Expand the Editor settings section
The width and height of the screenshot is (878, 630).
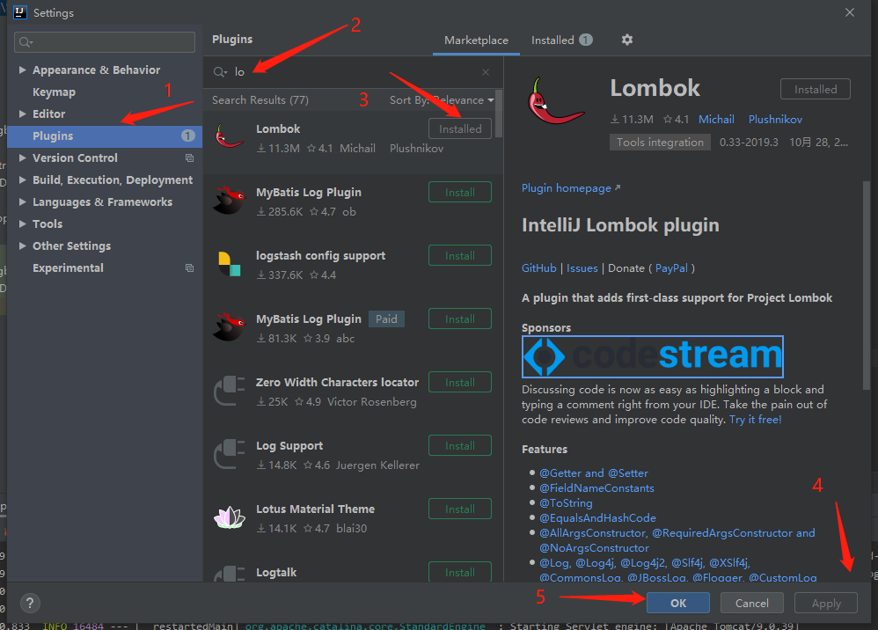point(22,114)
